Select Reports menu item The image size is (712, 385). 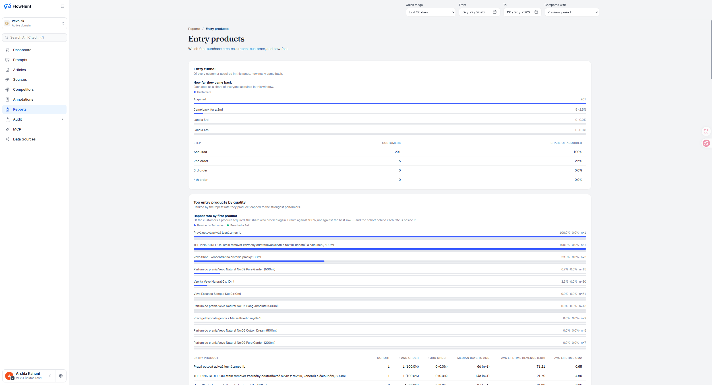click(x=34, y=109)
